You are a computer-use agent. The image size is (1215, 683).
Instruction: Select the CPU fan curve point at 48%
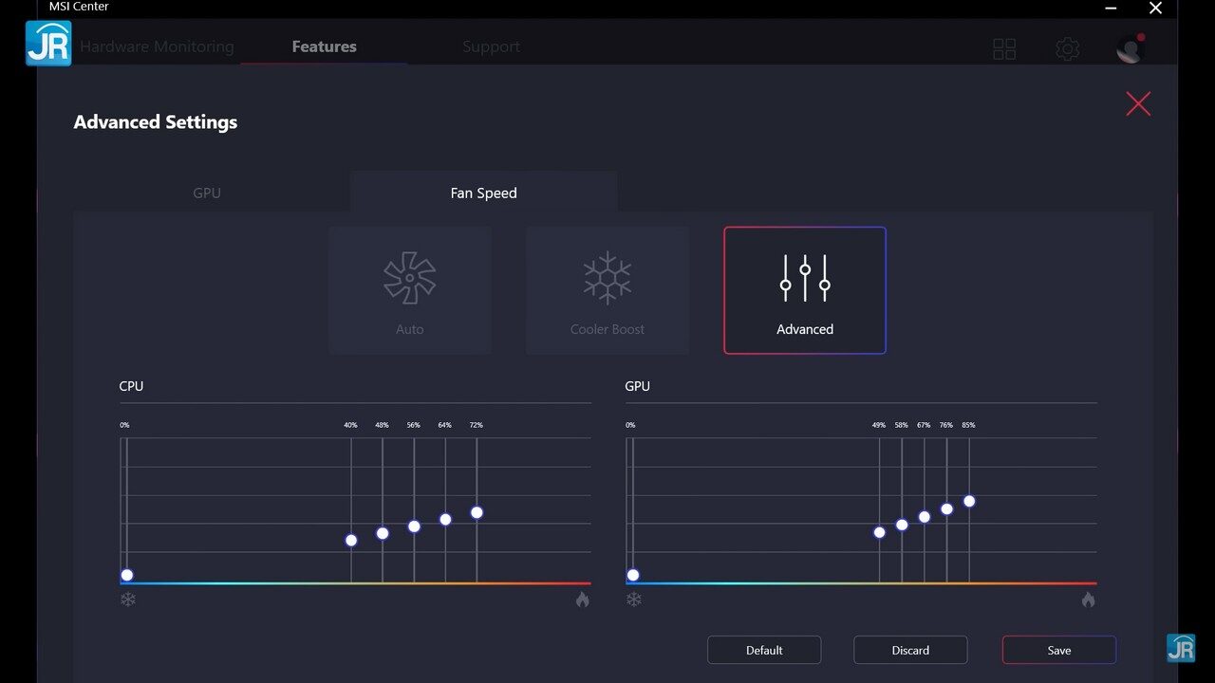pos(383,533)
